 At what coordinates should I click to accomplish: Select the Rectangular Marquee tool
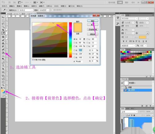point(3,20)
